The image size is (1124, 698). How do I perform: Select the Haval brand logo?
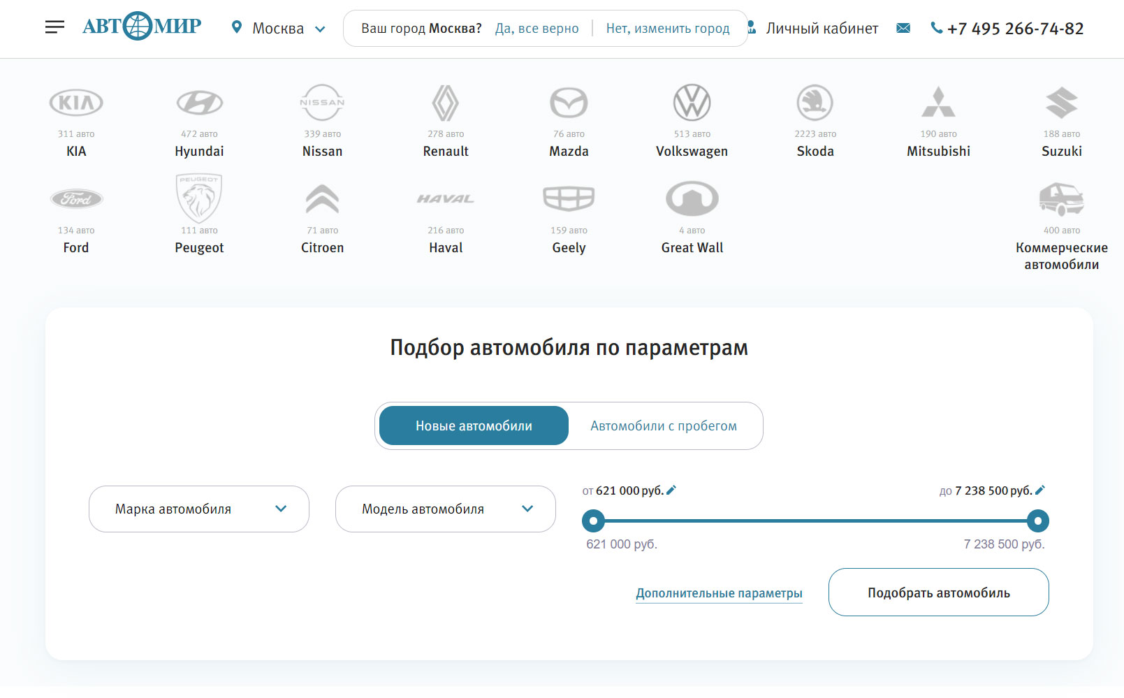coord(446,199)
